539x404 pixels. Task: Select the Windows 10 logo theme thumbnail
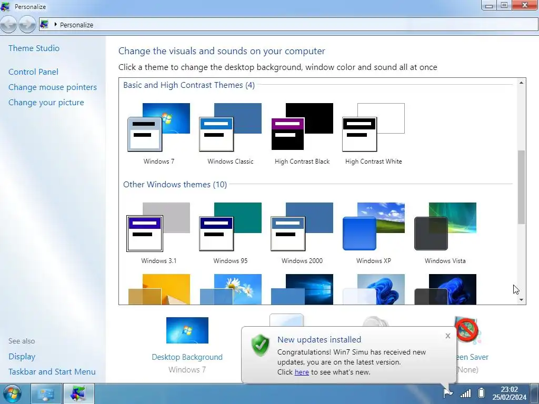coord(302,289)
